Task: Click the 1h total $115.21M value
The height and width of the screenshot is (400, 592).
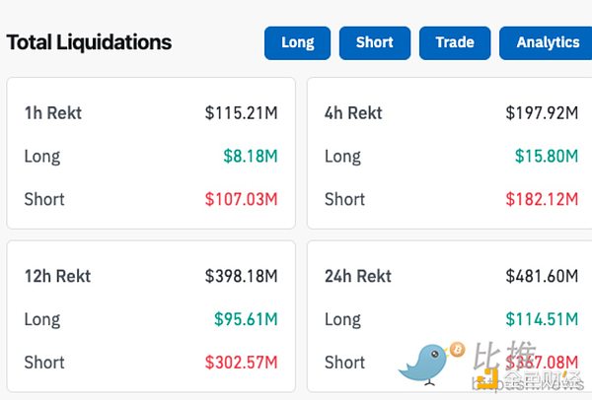Action: click(241, 113)
